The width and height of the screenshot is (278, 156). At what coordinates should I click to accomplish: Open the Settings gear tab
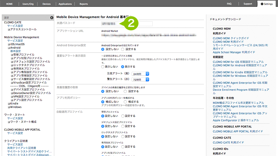(267, 4)
